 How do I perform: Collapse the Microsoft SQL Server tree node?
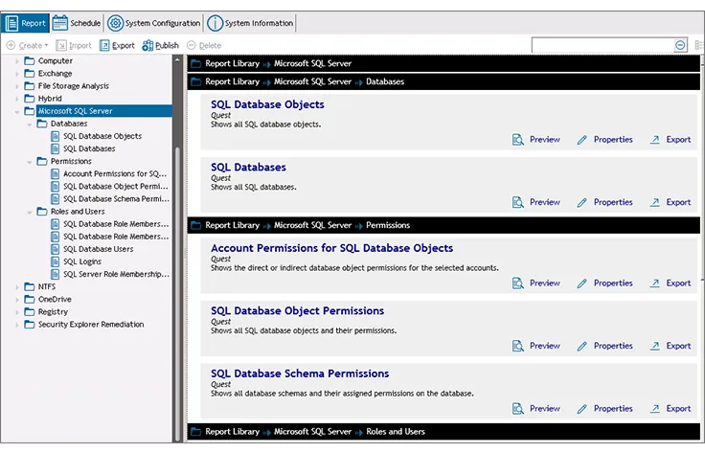(x=17, y=111)
